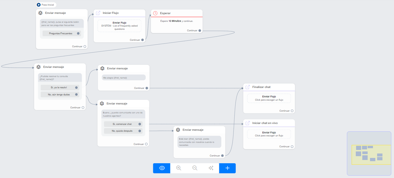Click the 'No, aún tengo dudas' connector dot
This screenshot has width=394, height=178.
click(76, 94)
